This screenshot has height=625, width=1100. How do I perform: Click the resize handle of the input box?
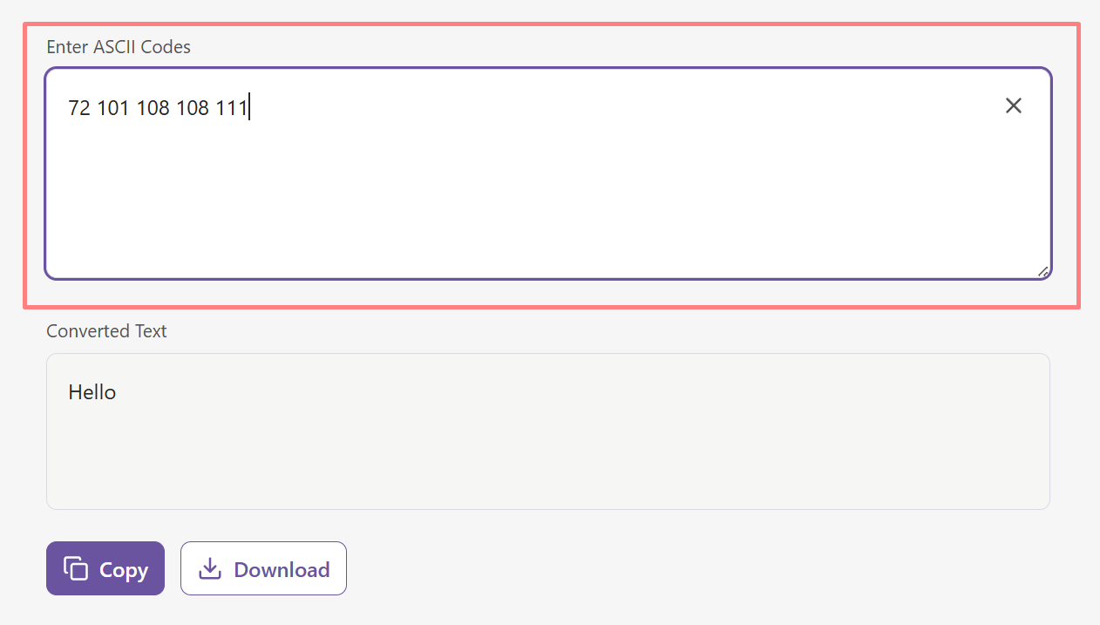(1043, 272)
